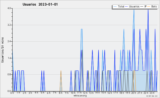The width and height of the screenshot is (160, 98).
Task: Click the 14 h x-axis label
Action: pos(97,93)
